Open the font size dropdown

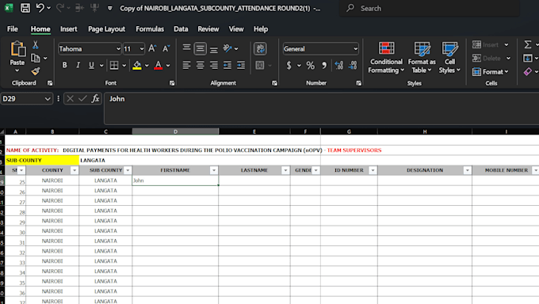pyautogui.click(x=142, y=49)
